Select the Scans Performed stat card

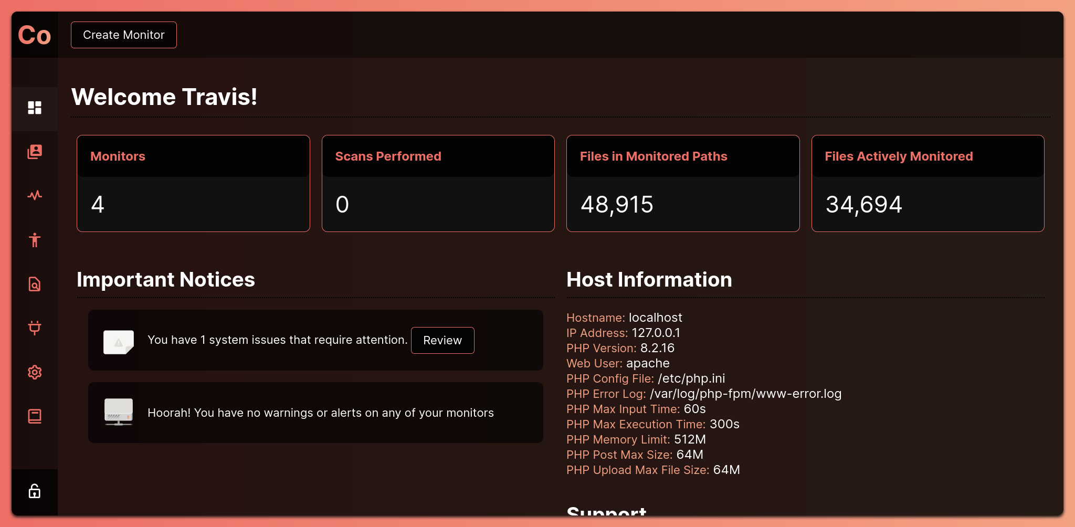(x=438, y=183)
